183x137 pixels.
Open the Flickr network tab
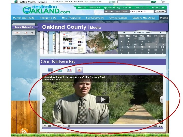coord(70,70)
